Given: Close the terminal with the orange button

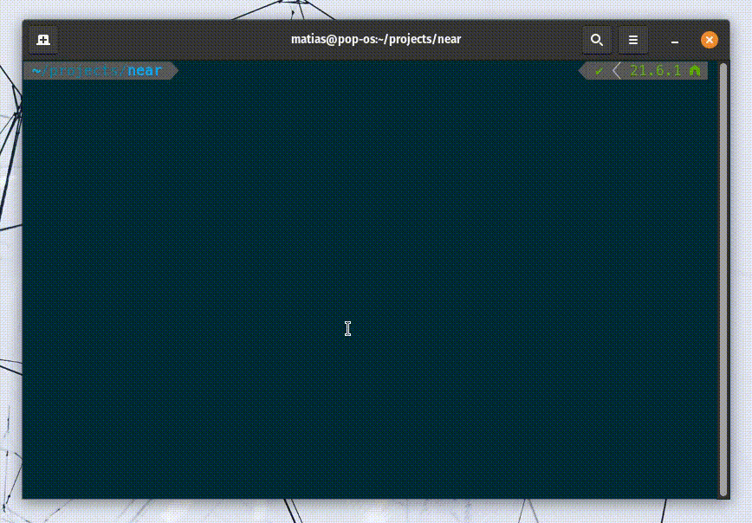Looking at the screenshot, I should coord(709,40).
